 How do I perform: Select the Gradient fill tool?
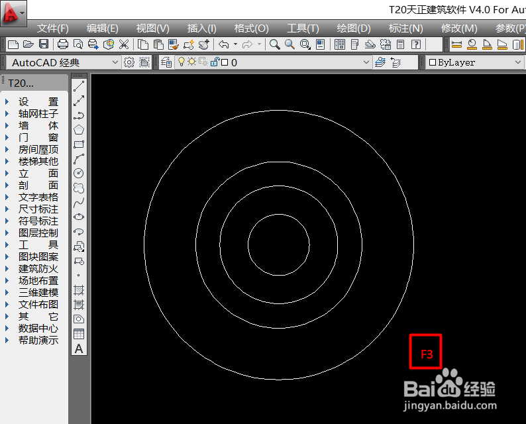click(79, 305)
